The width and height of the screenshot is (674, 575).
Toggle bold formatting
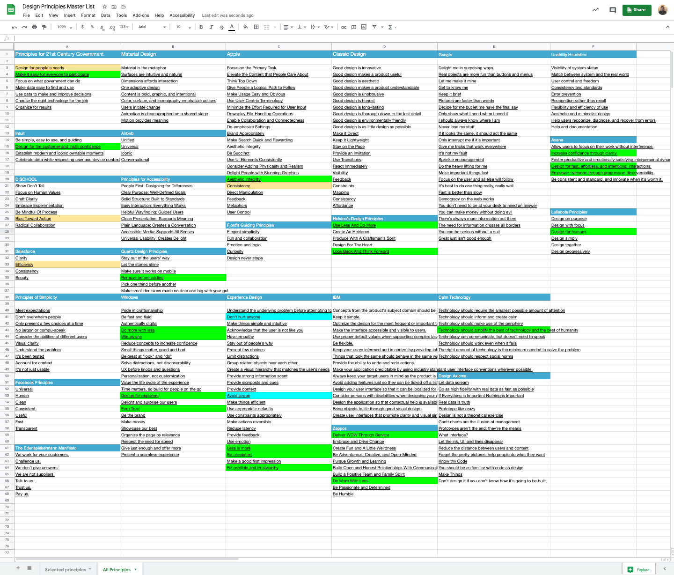[201, 27]
